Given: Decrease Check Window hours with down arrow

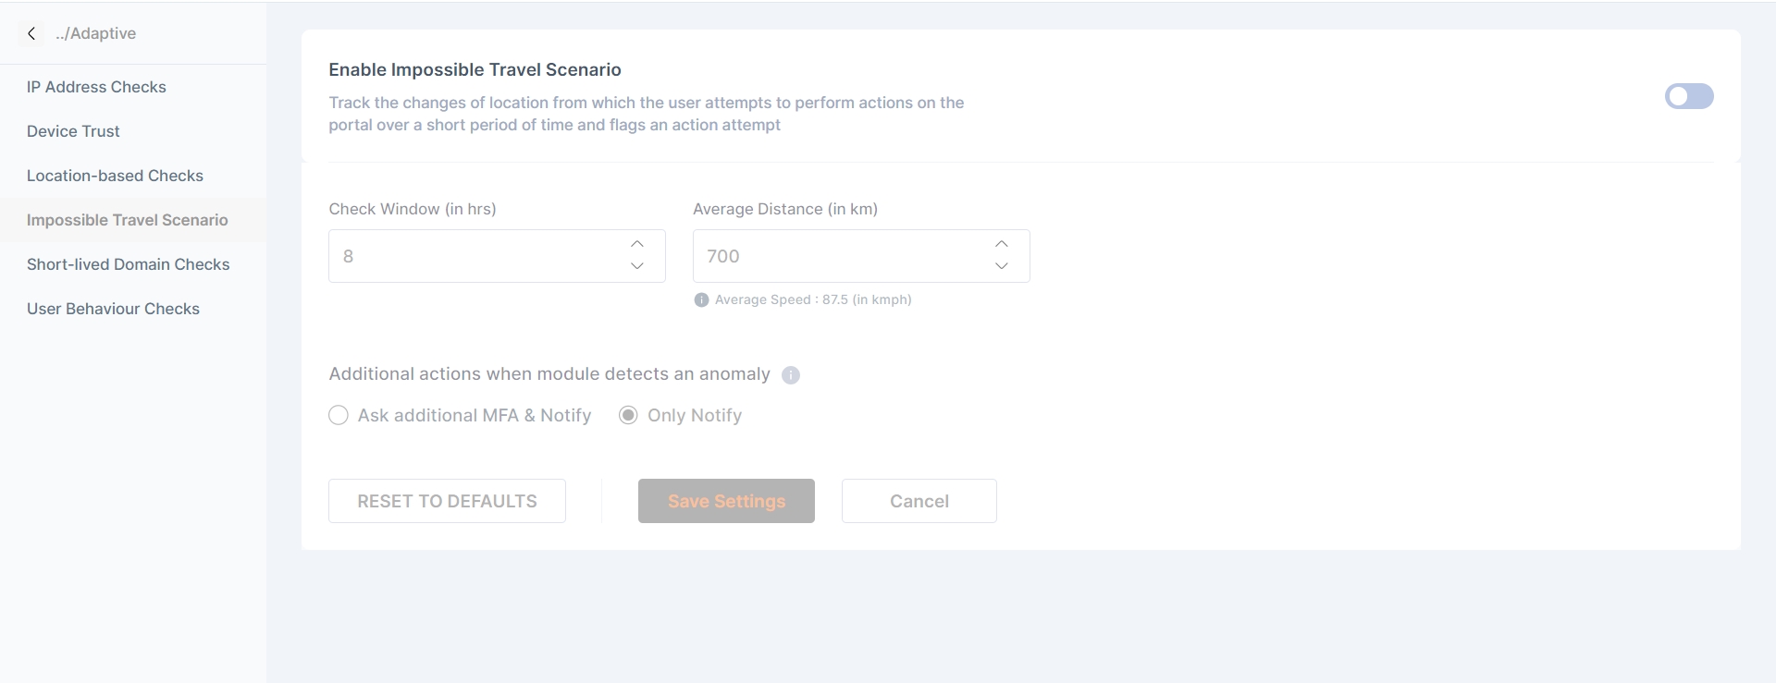Looking at the screenshot, I should [x=637, y=266].
